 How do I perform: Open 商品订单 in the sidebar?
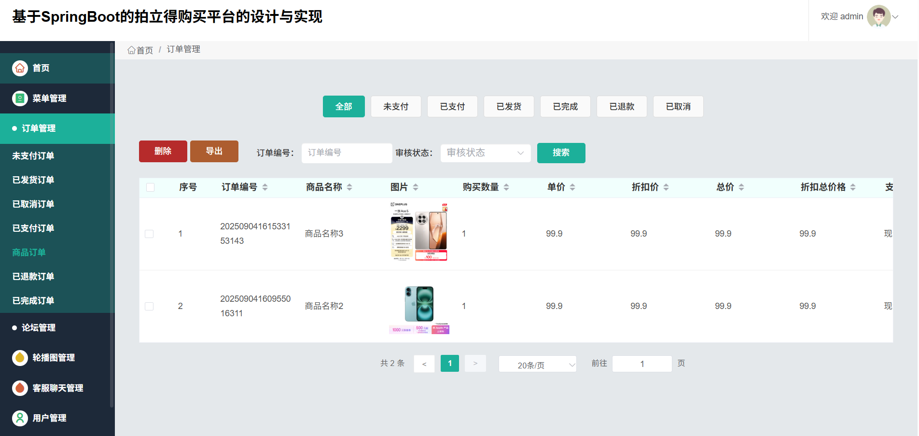[x=57, y=253]
